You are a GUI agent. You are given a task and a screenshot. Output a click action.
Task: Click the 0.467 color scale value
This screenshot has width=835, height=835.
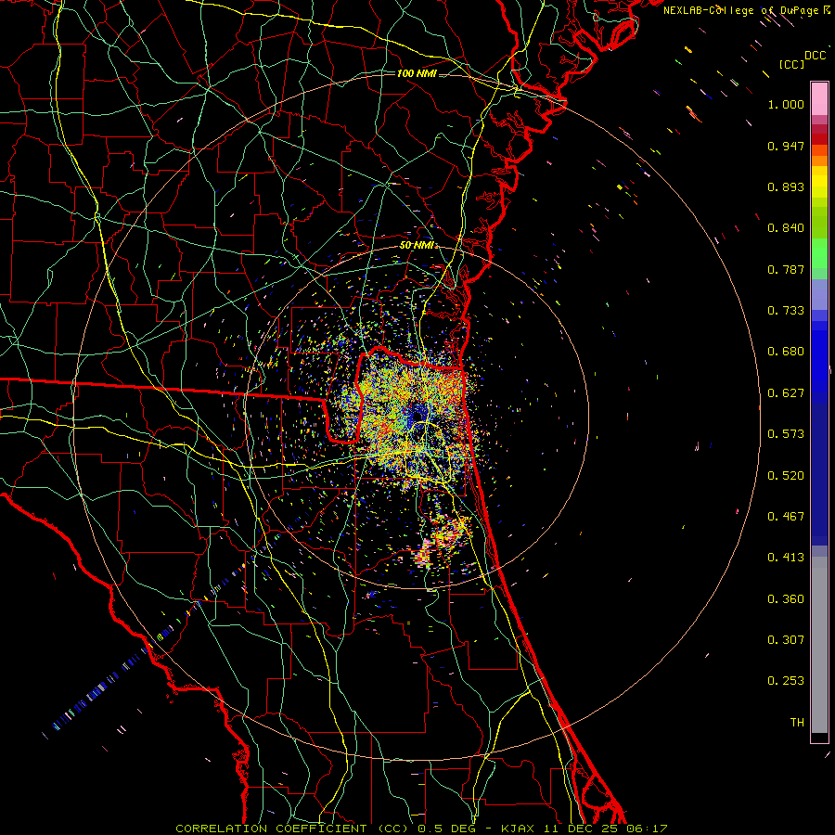[x=786, y=517]
